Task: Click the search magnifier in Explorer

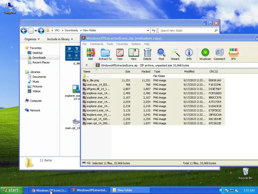Action: [216, 30]
